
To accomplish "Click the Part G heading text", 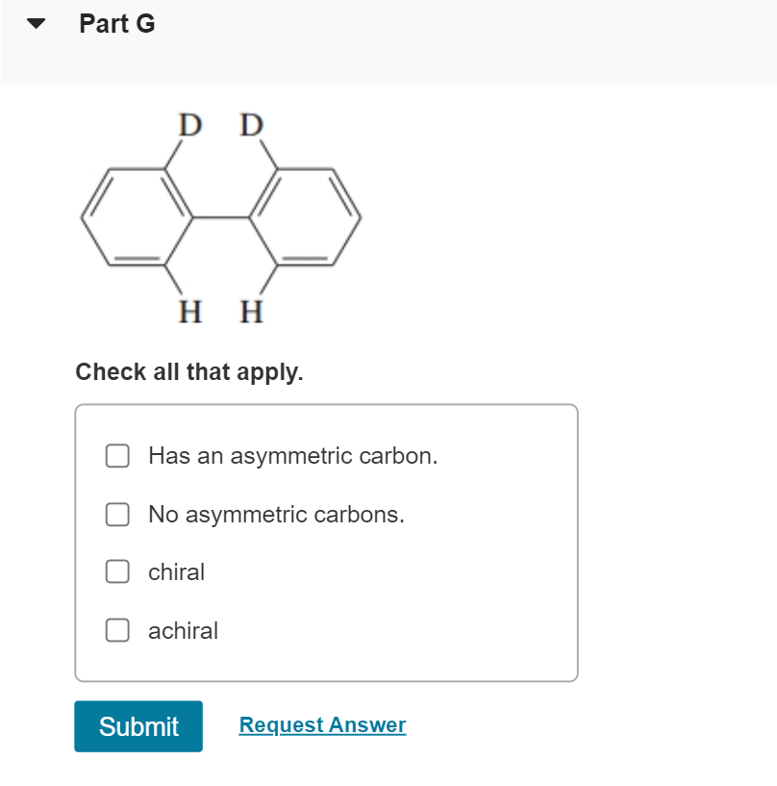I will [x=116, y=24].
